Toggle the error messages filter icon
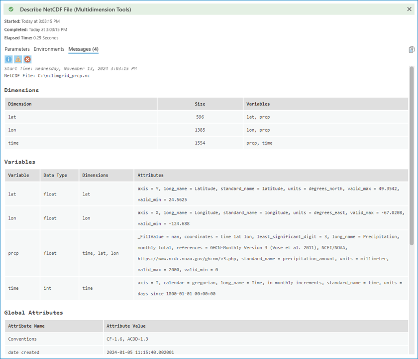The height and width of the screenshot is (359, 418). tap(28, 59)
